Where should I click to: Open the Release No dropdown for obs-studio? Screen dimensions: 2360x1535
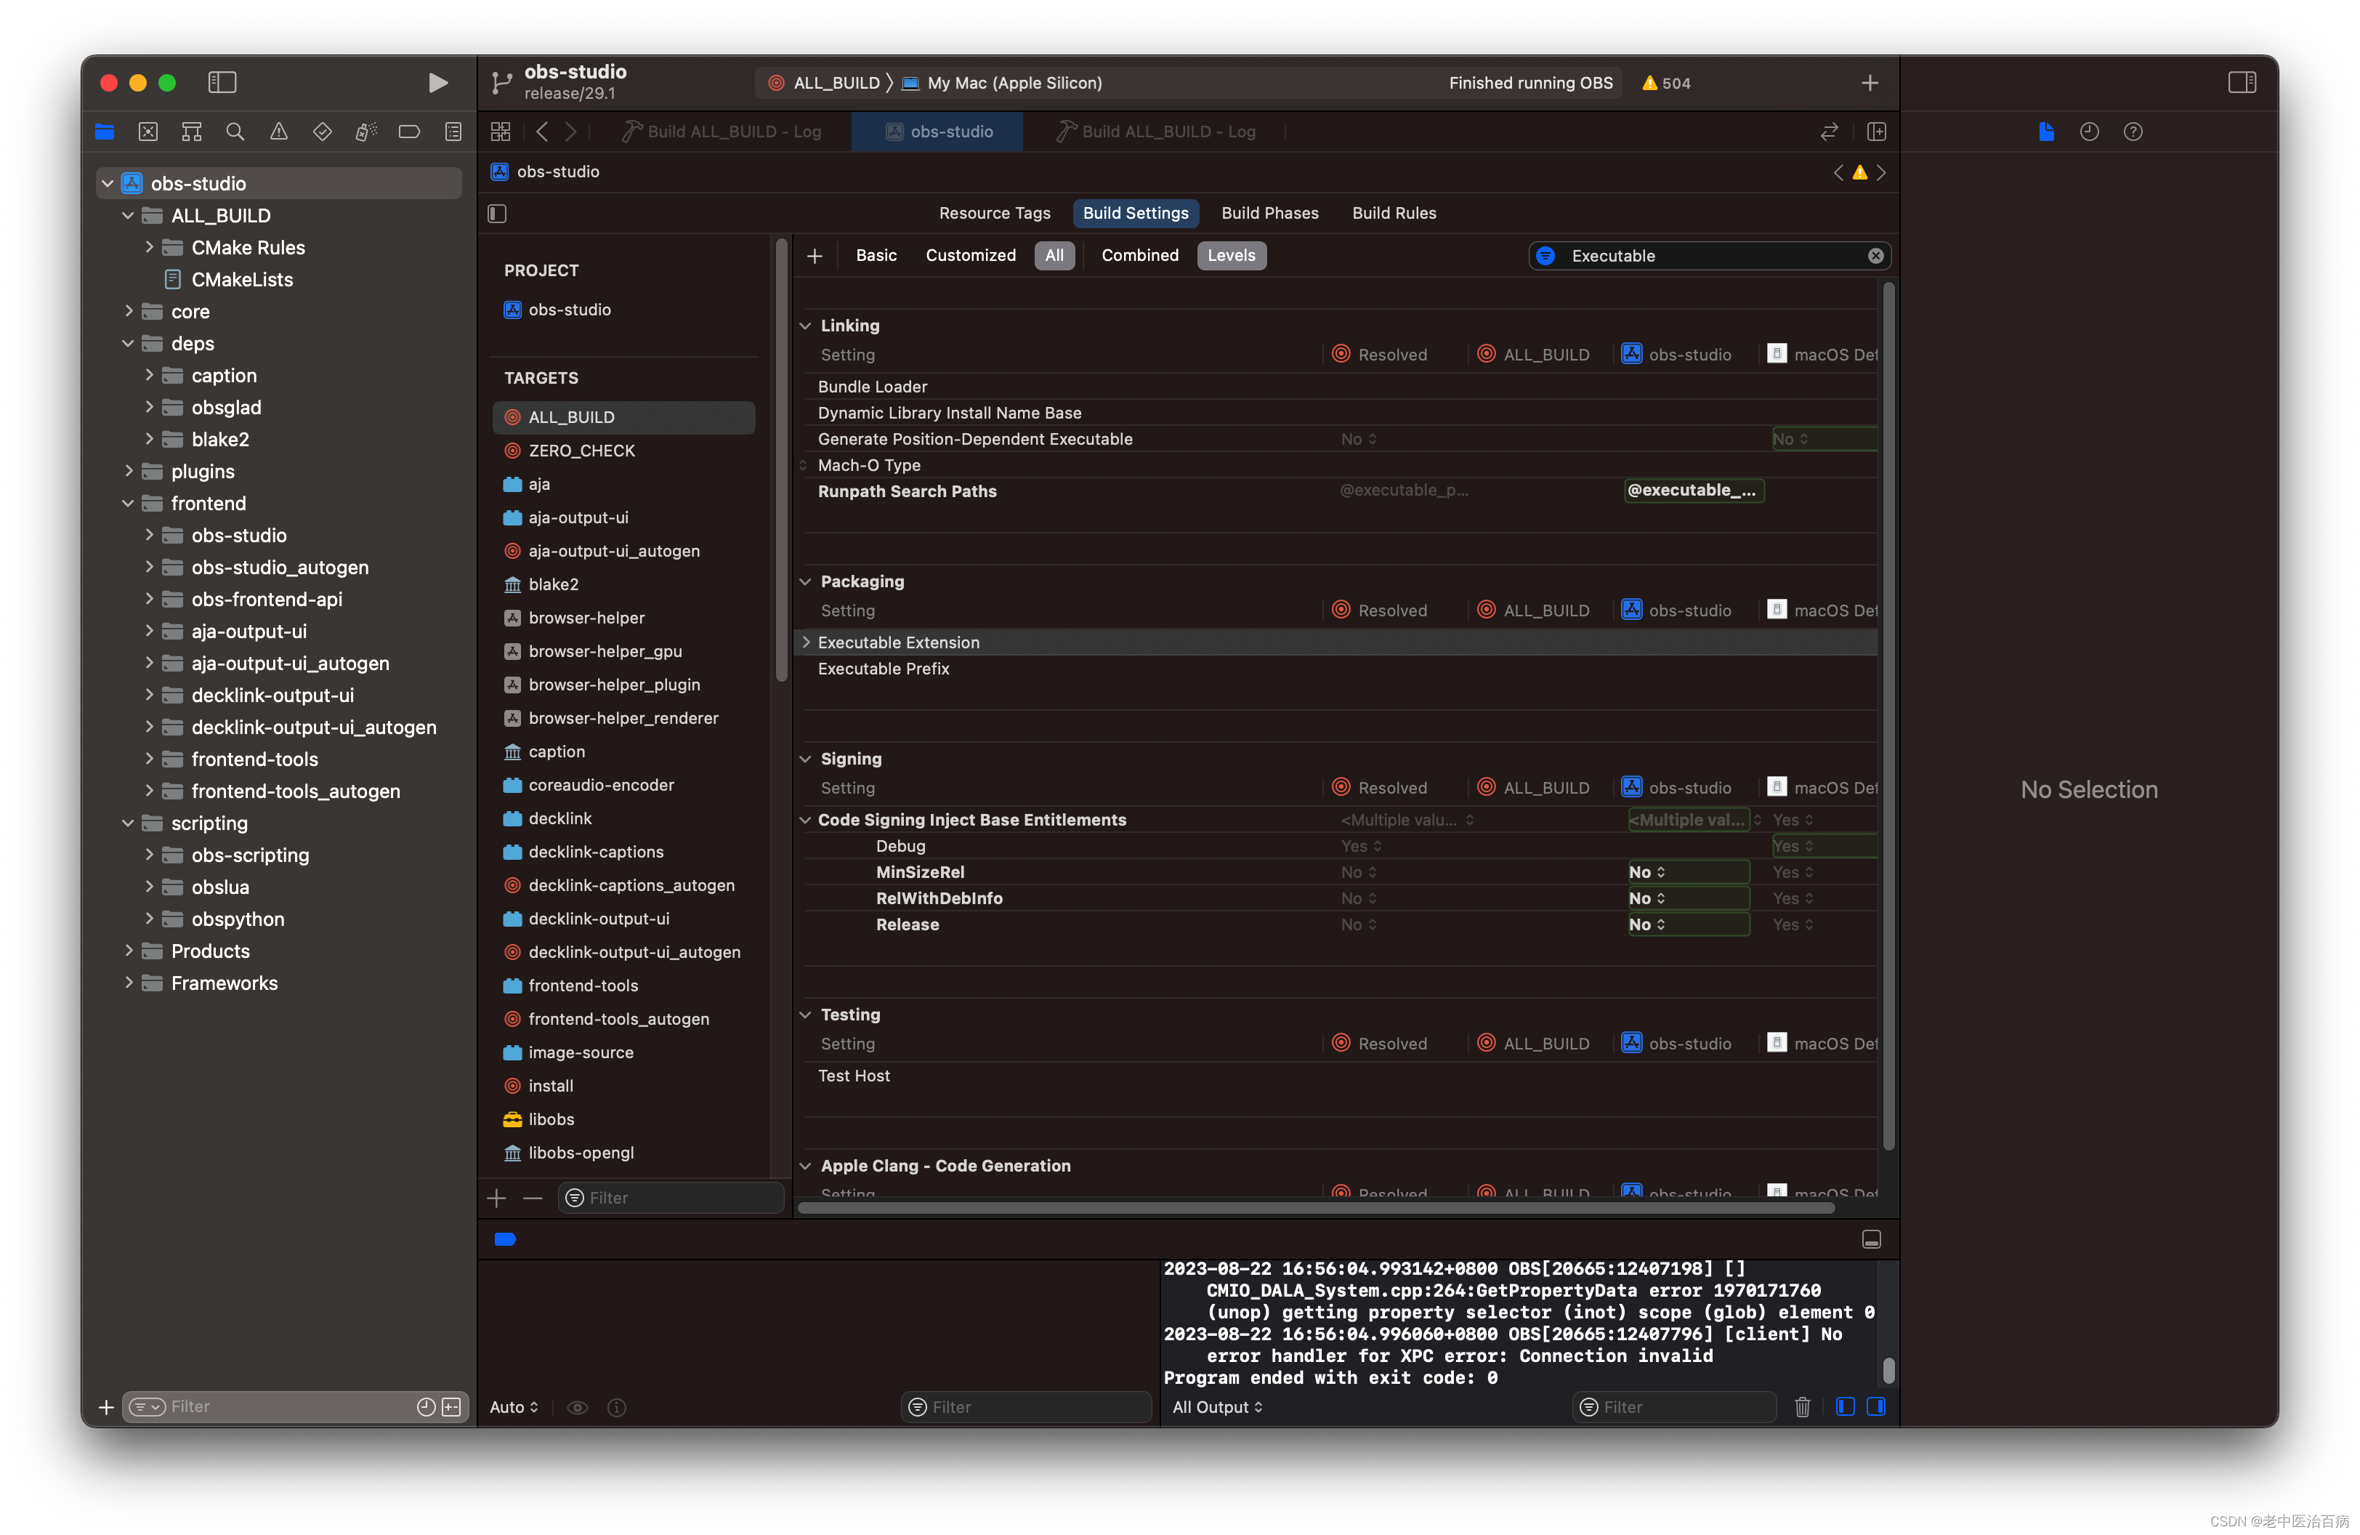pyautogui.click(x=1688, y=924)
